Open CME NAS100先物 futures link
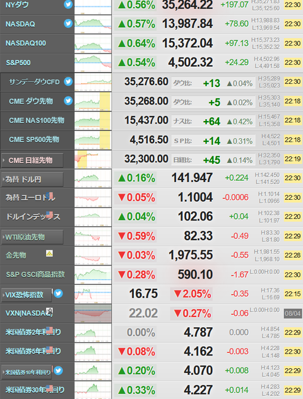 37,120
